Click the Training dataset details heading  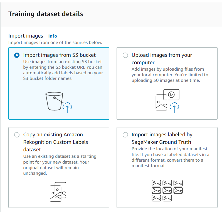[x=46, y=14]
